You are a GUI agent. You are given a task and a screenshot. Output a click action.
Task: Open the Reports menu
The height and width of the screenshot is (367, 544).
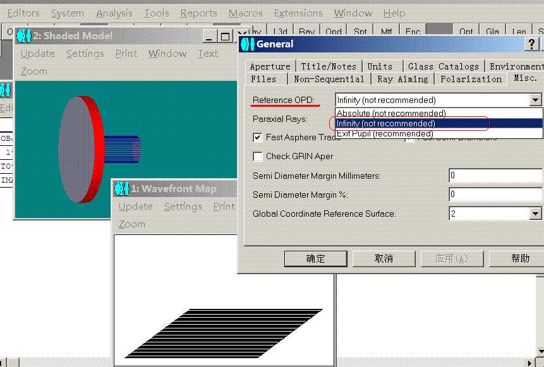click(x=198, y=13)
